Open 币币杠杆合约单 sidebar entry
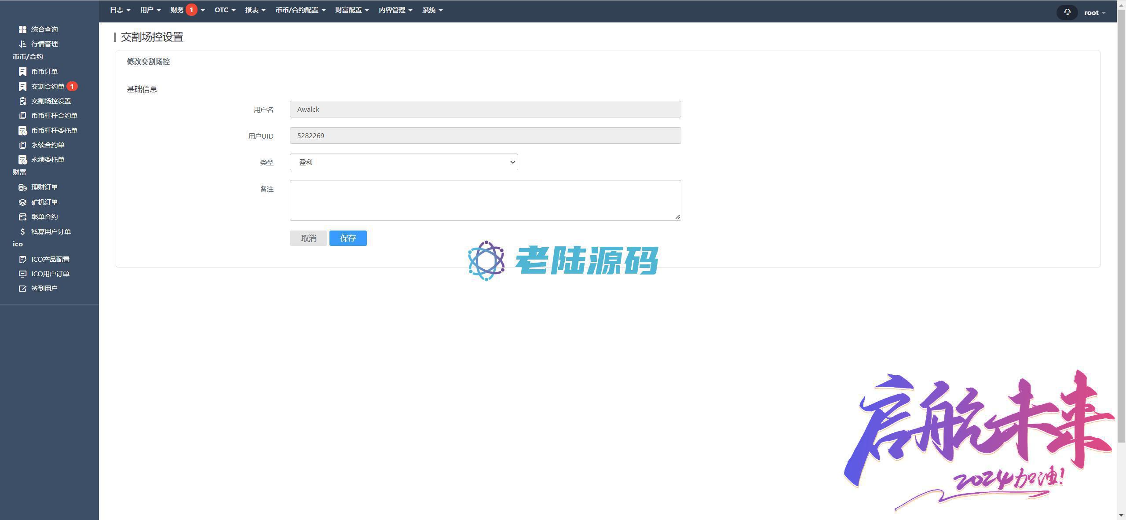The height and width of the screenshot is (520, 1126). [x=54, y=115]
